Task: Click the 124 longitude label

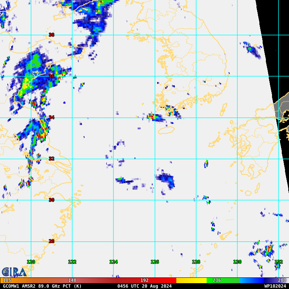Action: click(x=113, y=262)
